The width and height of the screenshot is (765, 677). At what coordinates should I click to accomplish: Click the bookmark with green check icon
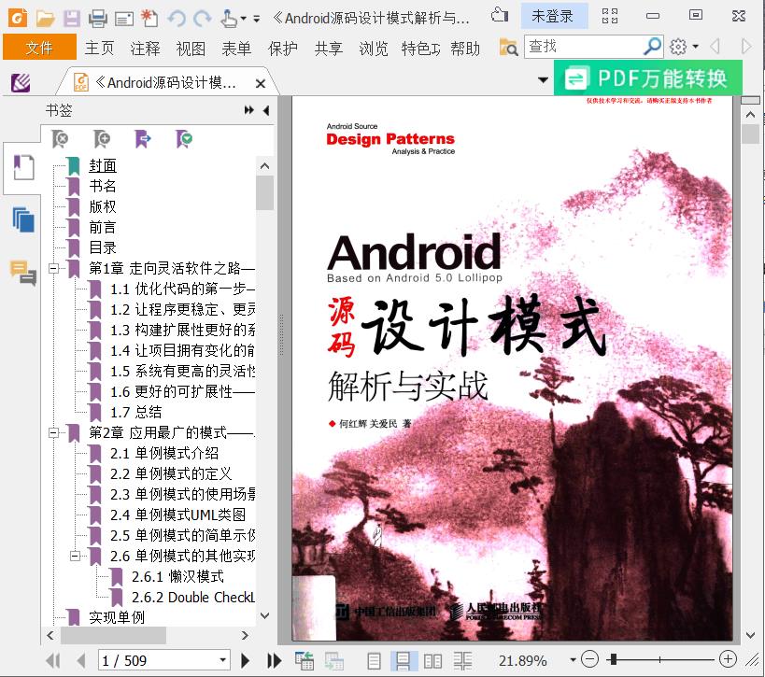184,139
